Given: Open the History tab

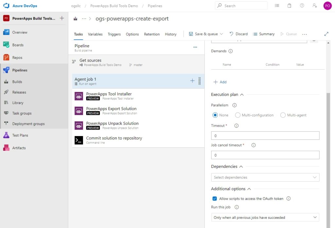Looking at the screenshot, I should pyautogui.click(x=170, y=34).
